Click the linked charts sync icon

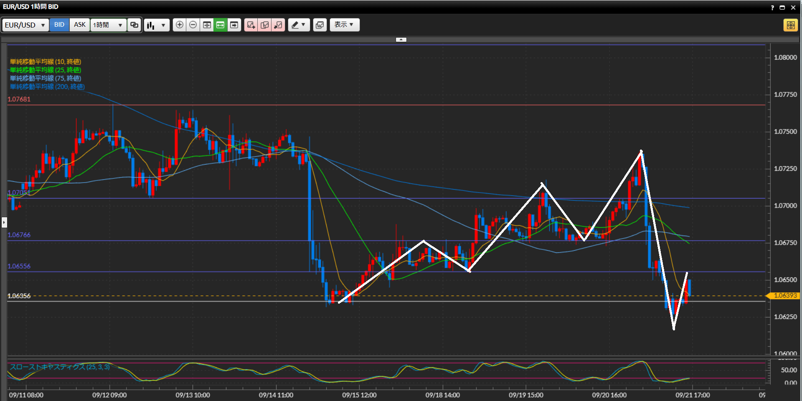pyautogui.click(x=134, y=25)
